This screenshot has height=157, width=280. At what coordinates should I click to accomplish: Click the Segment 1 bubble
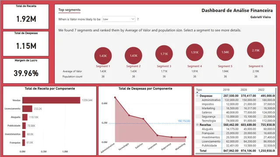103,56
